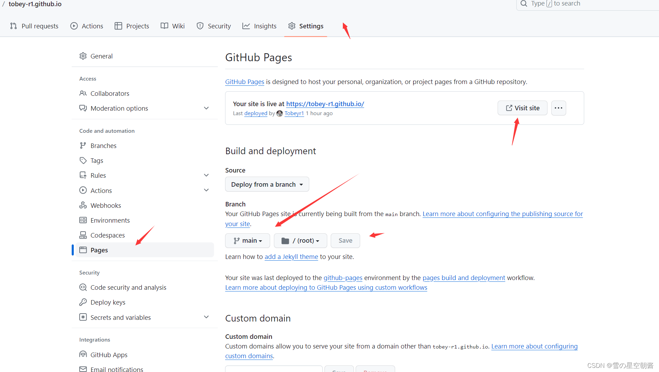Click the Moderation options comment icon

click(83, 108)
